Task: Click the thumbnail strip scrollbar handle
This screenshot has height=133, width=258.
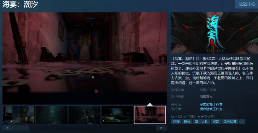Action: [21, 128]
